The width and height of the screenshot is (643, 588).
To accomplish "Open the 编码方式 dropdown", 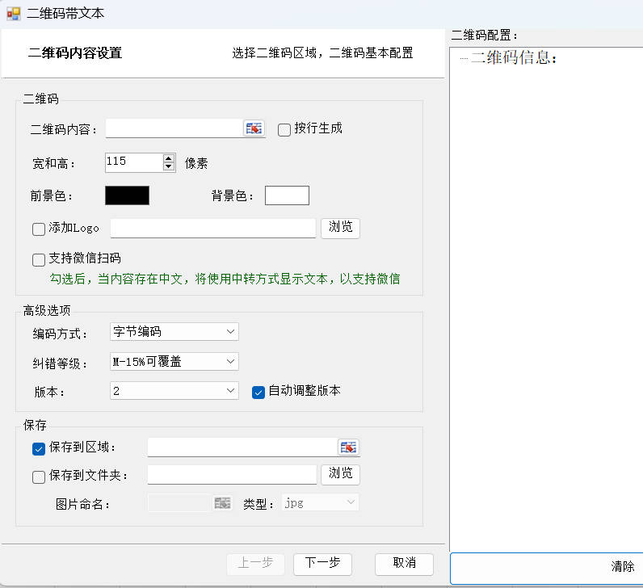I will 174,332.
